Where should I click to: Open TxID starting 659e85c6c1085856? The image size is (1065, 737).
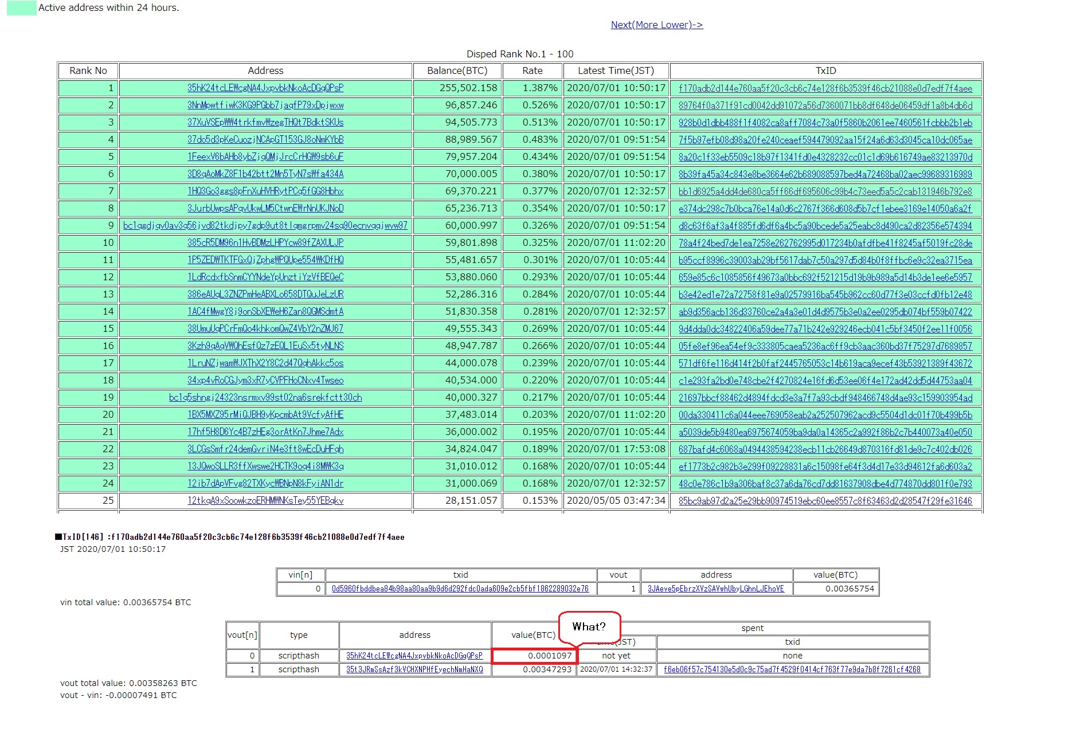[x=825, y=277]
